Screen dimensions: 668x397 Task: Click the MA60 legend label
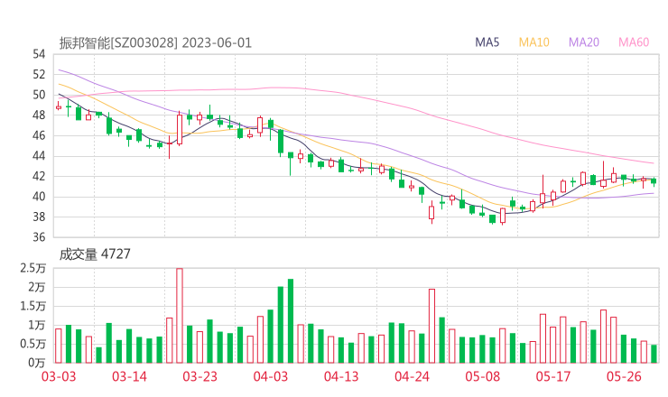tap(634, 42)
